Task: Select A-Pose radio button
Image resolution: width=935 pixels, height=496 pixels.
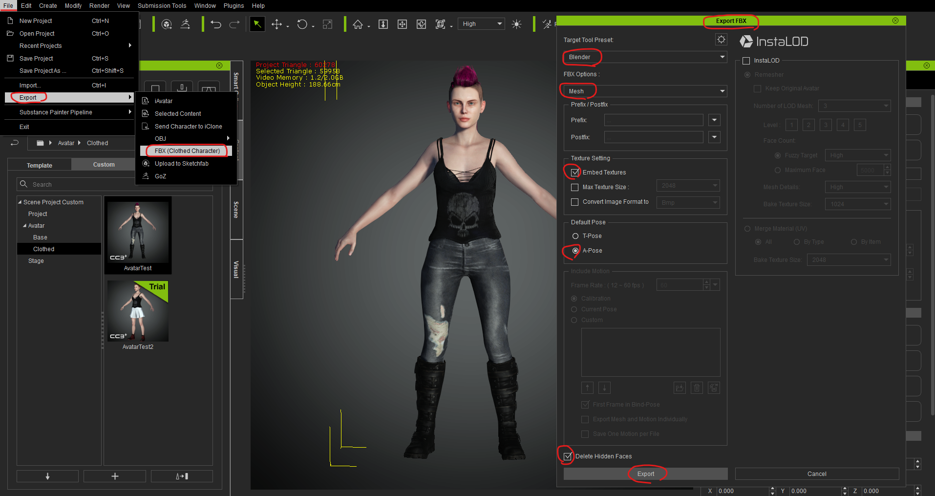Action: [575, 251]
